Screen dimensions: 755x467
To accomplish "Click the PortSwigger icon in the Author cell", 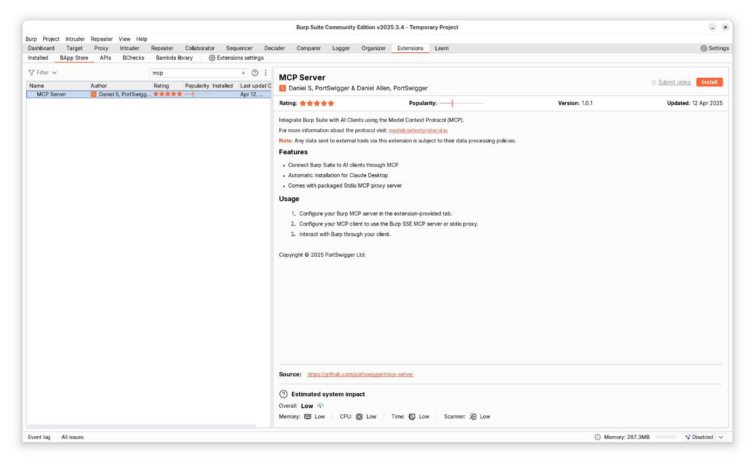I will 94,94.
